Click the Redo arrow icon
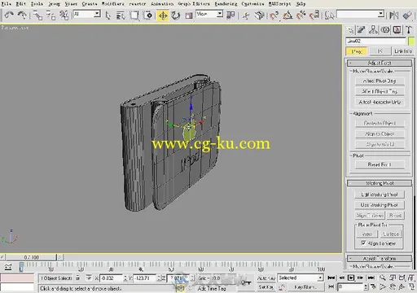The height and width of the screenshot is (293, 417). point(22,15)
